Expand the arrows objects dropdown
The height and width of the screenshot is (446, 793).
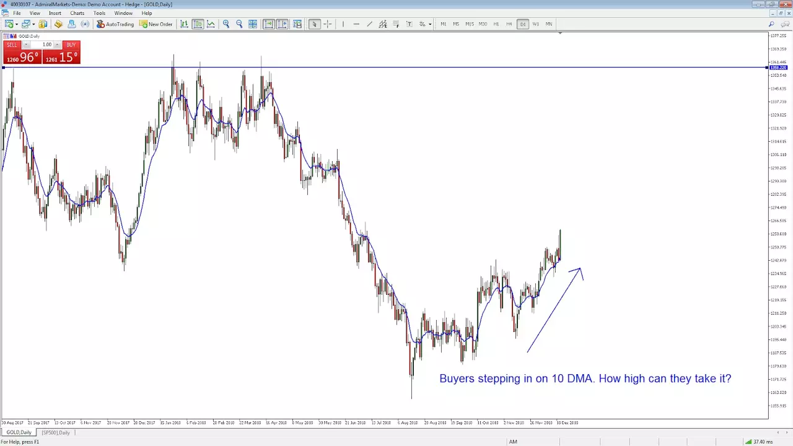[x=430, y=24]
